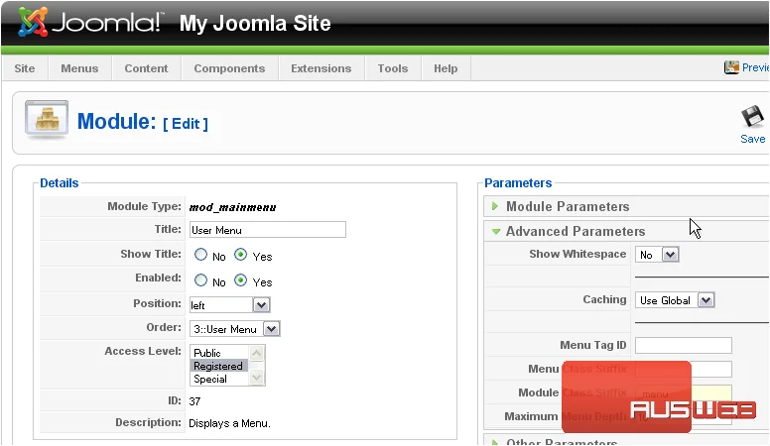Click the module ID value 37
Viewport: 770px width, 446px height.
point(194,401)
